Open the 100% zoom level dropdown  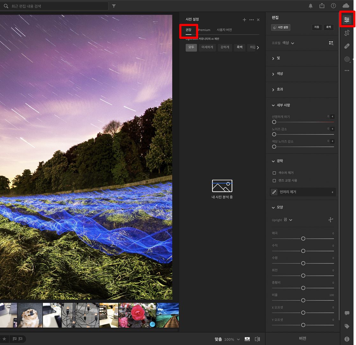click(232, 339)
